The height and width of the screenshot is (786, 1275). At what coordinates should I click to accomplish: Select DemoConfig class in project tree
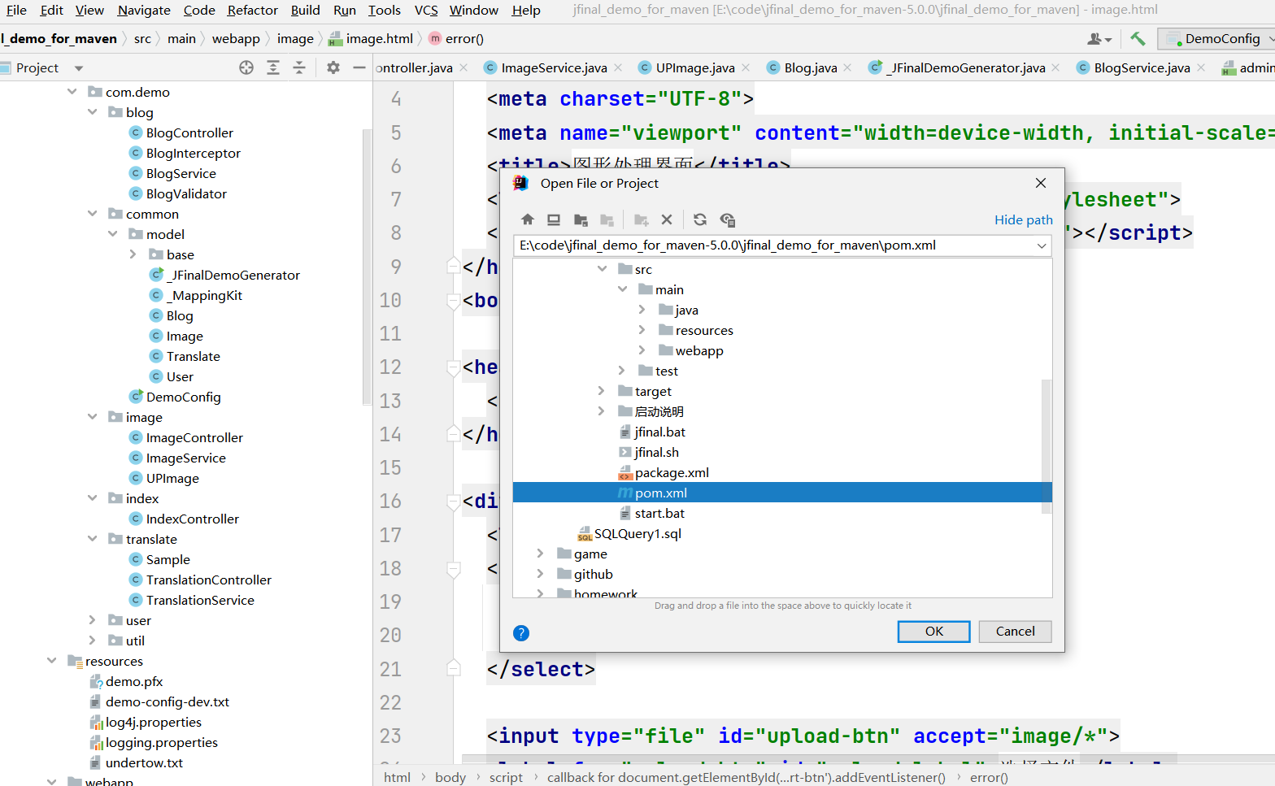click(183, 397)
